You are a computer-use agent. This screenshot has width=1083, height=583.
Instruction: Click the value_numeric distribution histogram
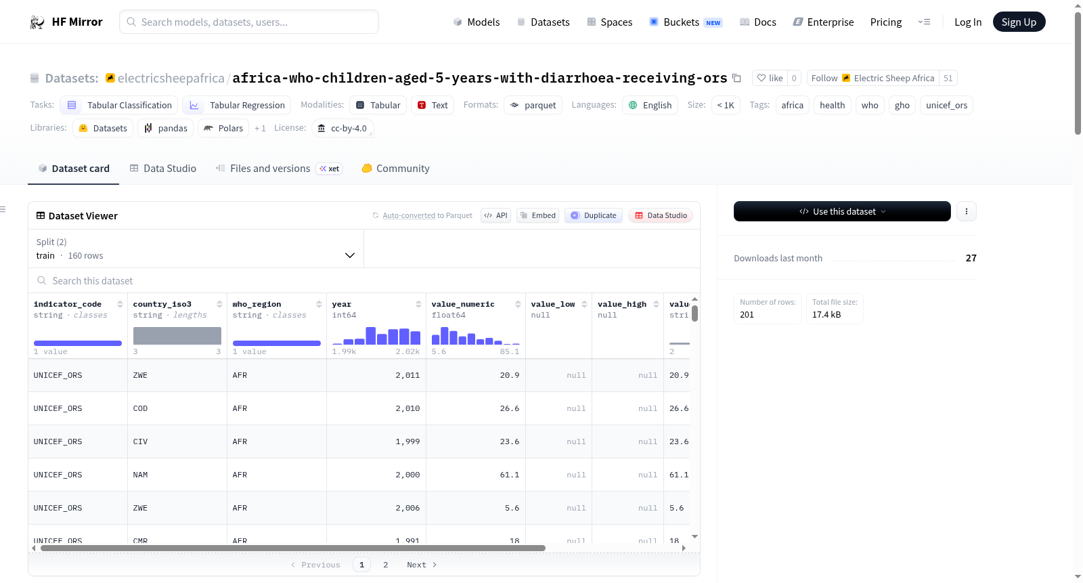[x=476, y=336]
